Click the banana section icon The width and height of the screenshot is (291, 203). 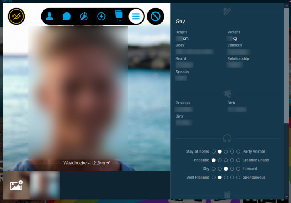pos(228,94)
